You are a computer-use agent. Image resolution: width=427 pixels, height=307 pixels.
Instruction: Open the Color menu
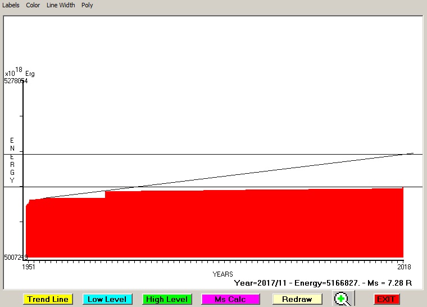[x=33, y=5]
